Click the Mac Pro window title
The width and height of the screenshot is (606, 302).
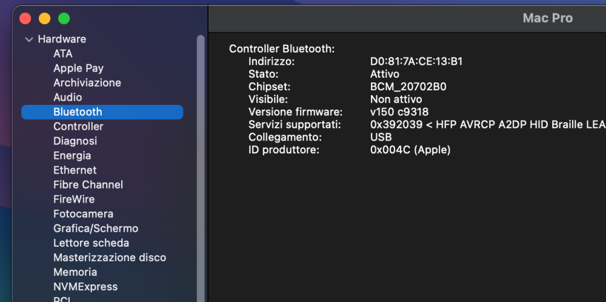tap(548, 18)
